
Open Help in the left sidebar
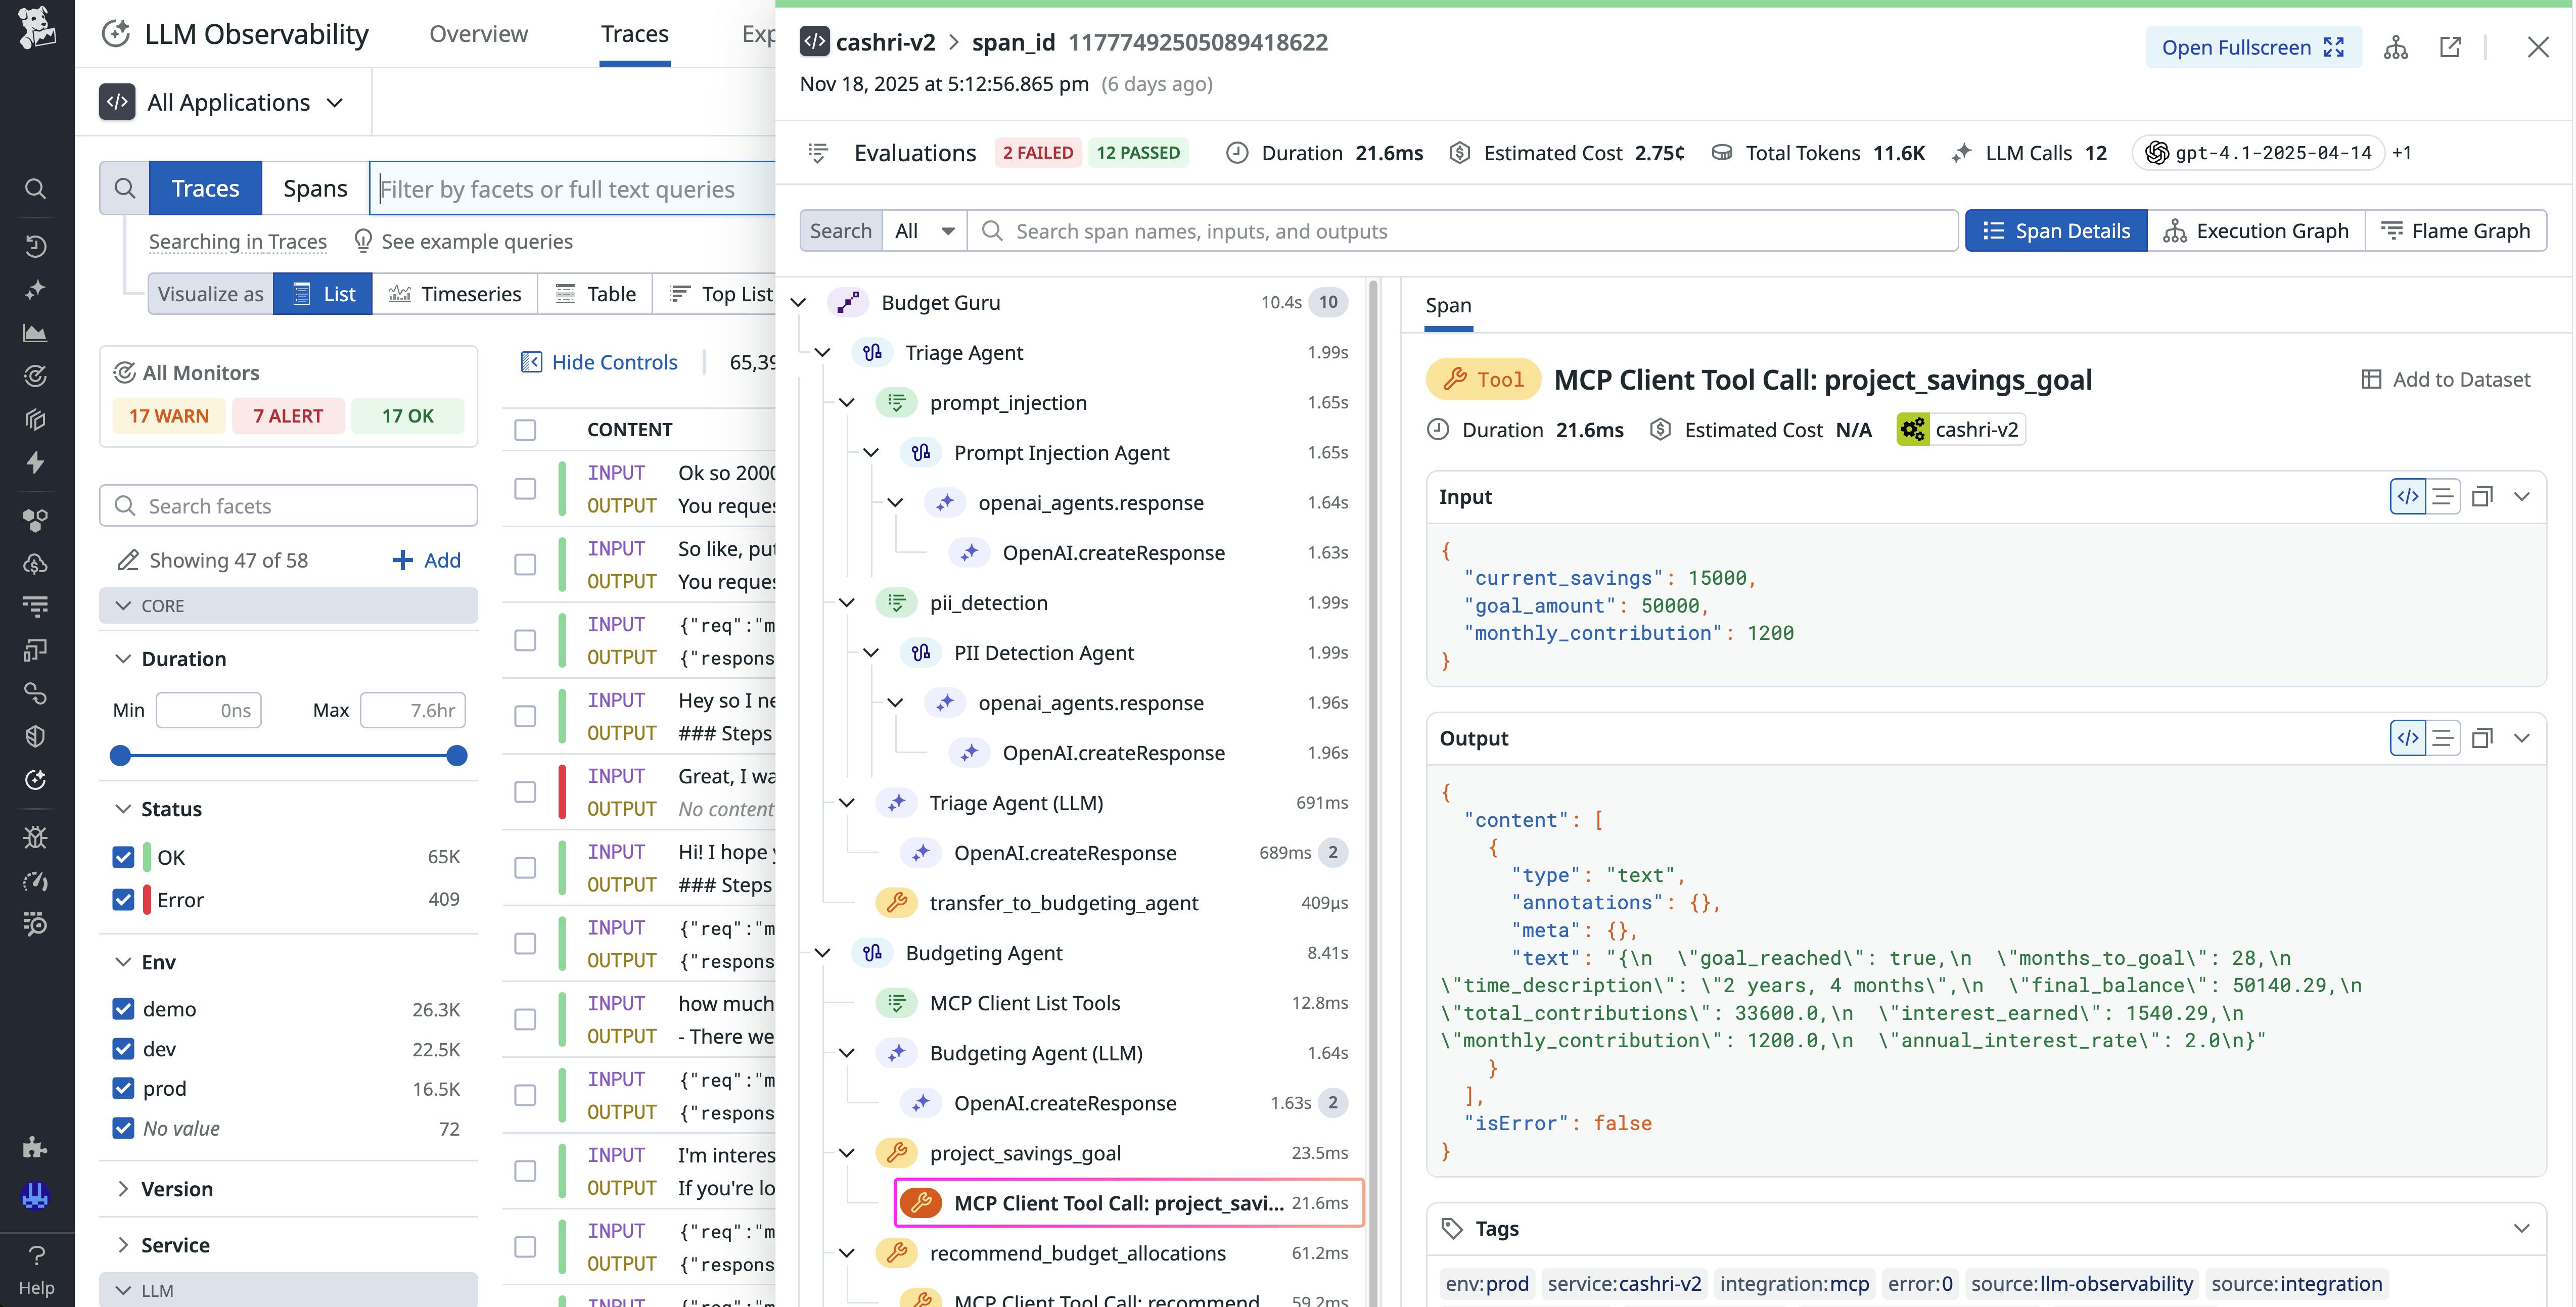pyautogui.click(x=36, y=1268)
